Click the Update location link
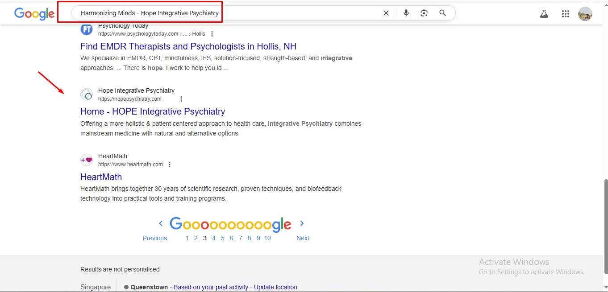This screenshot has height=292, width=608. pos(275,287)
